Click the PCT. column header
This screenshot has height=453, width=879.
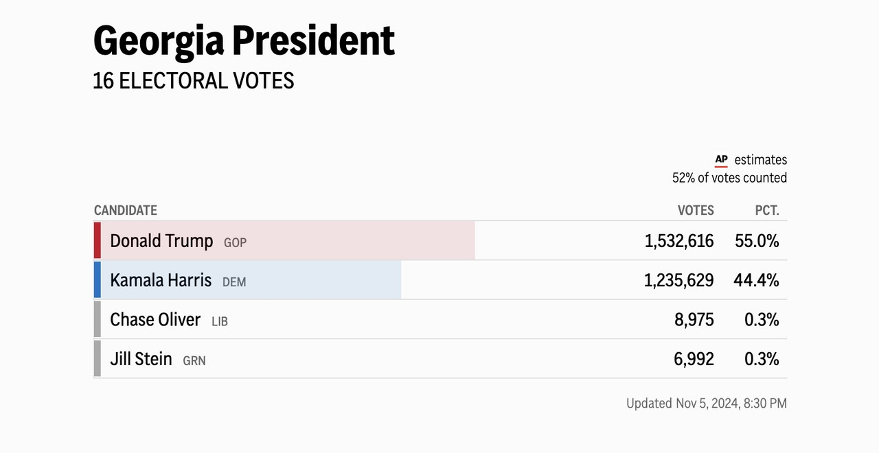(767, 211)
